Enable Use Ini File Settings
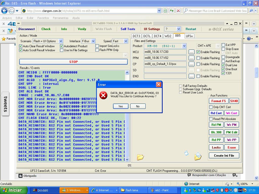The width and height of the screenshot is (259, 194). pos(62,50)
